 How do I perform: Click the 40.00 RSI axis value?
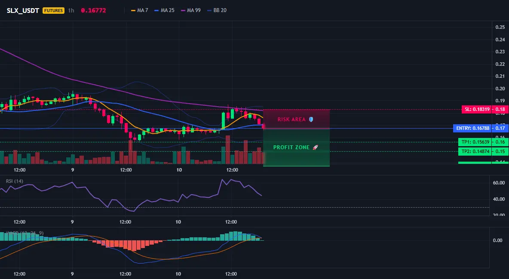pyautogui.click(x=499, y=199)
